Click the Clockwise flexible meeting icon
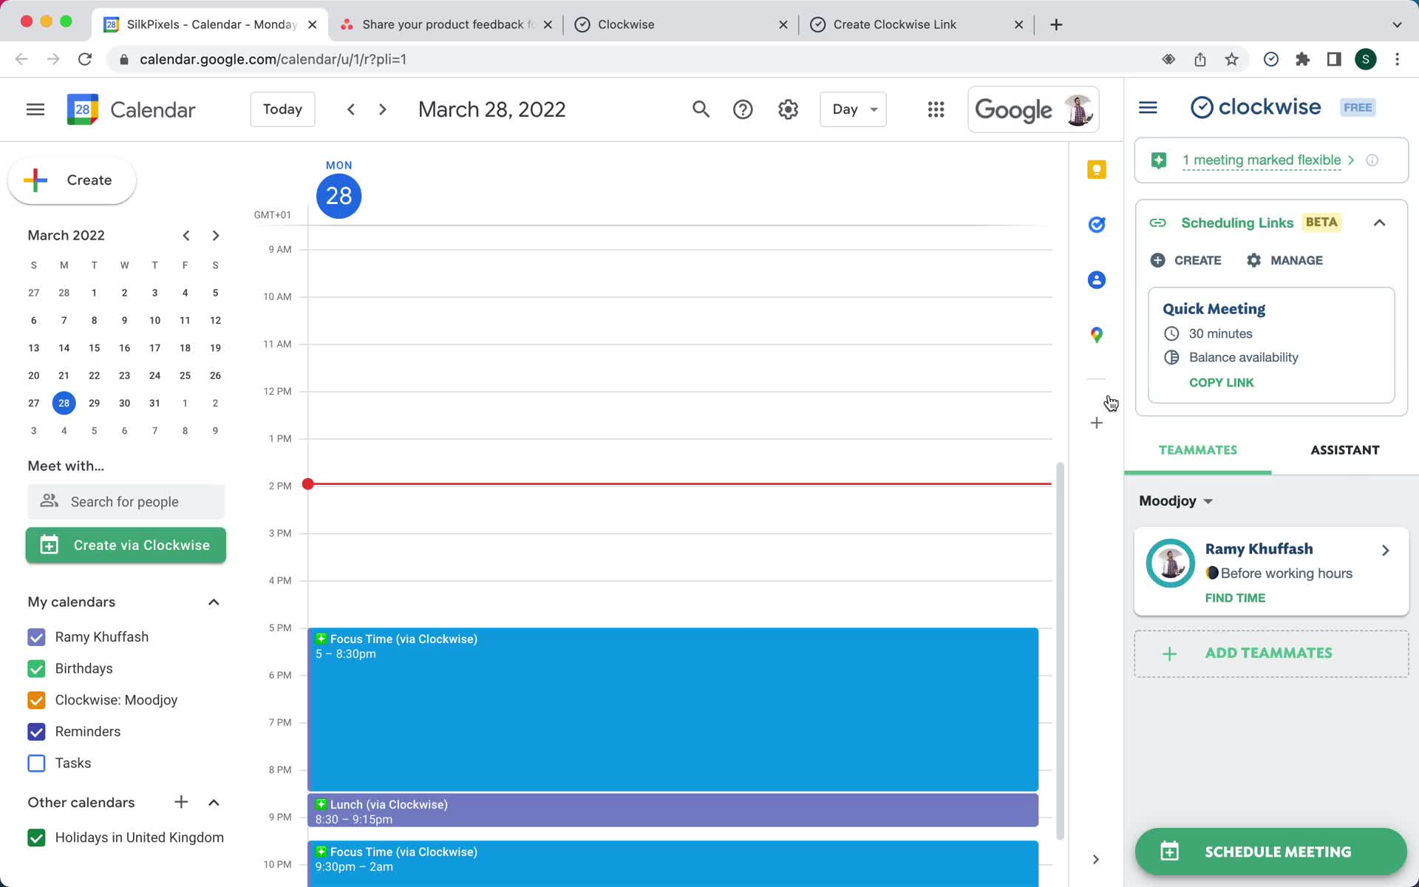This screenshot has width=1419, height=887. [1160, 160]
